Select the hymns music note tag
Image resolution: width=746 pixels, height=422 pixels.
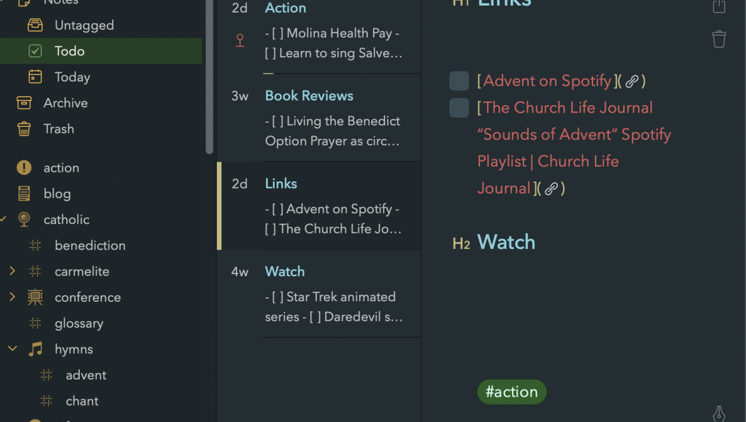pyautogui.click(x=35, y=349)
